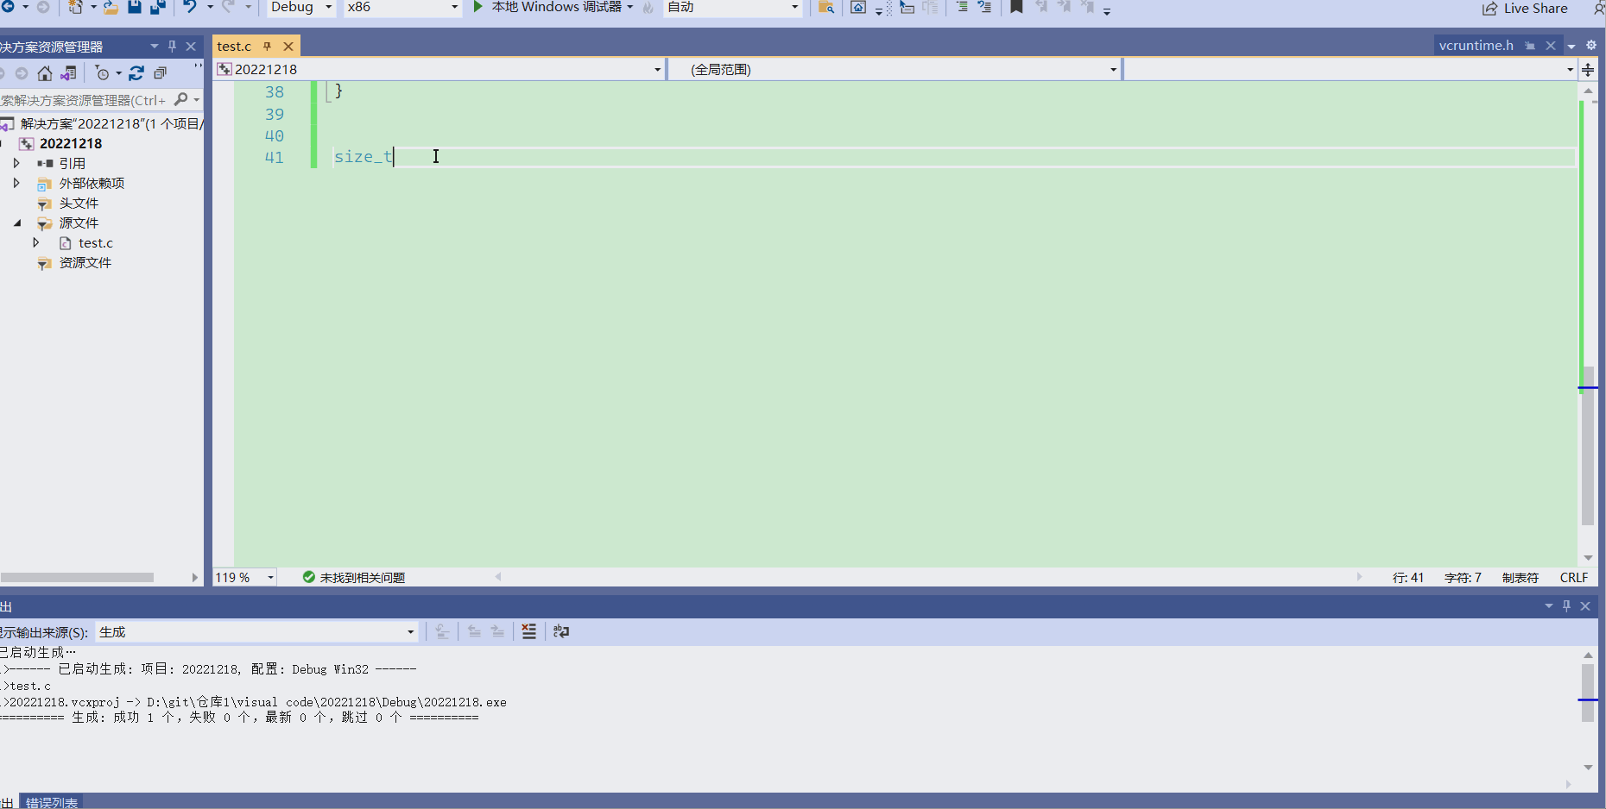Screen dimensions: 1606x809
Task: Click the Solution Explorer horizontal scrollbar
Action: pyautogui.click(x=77, y=578)
